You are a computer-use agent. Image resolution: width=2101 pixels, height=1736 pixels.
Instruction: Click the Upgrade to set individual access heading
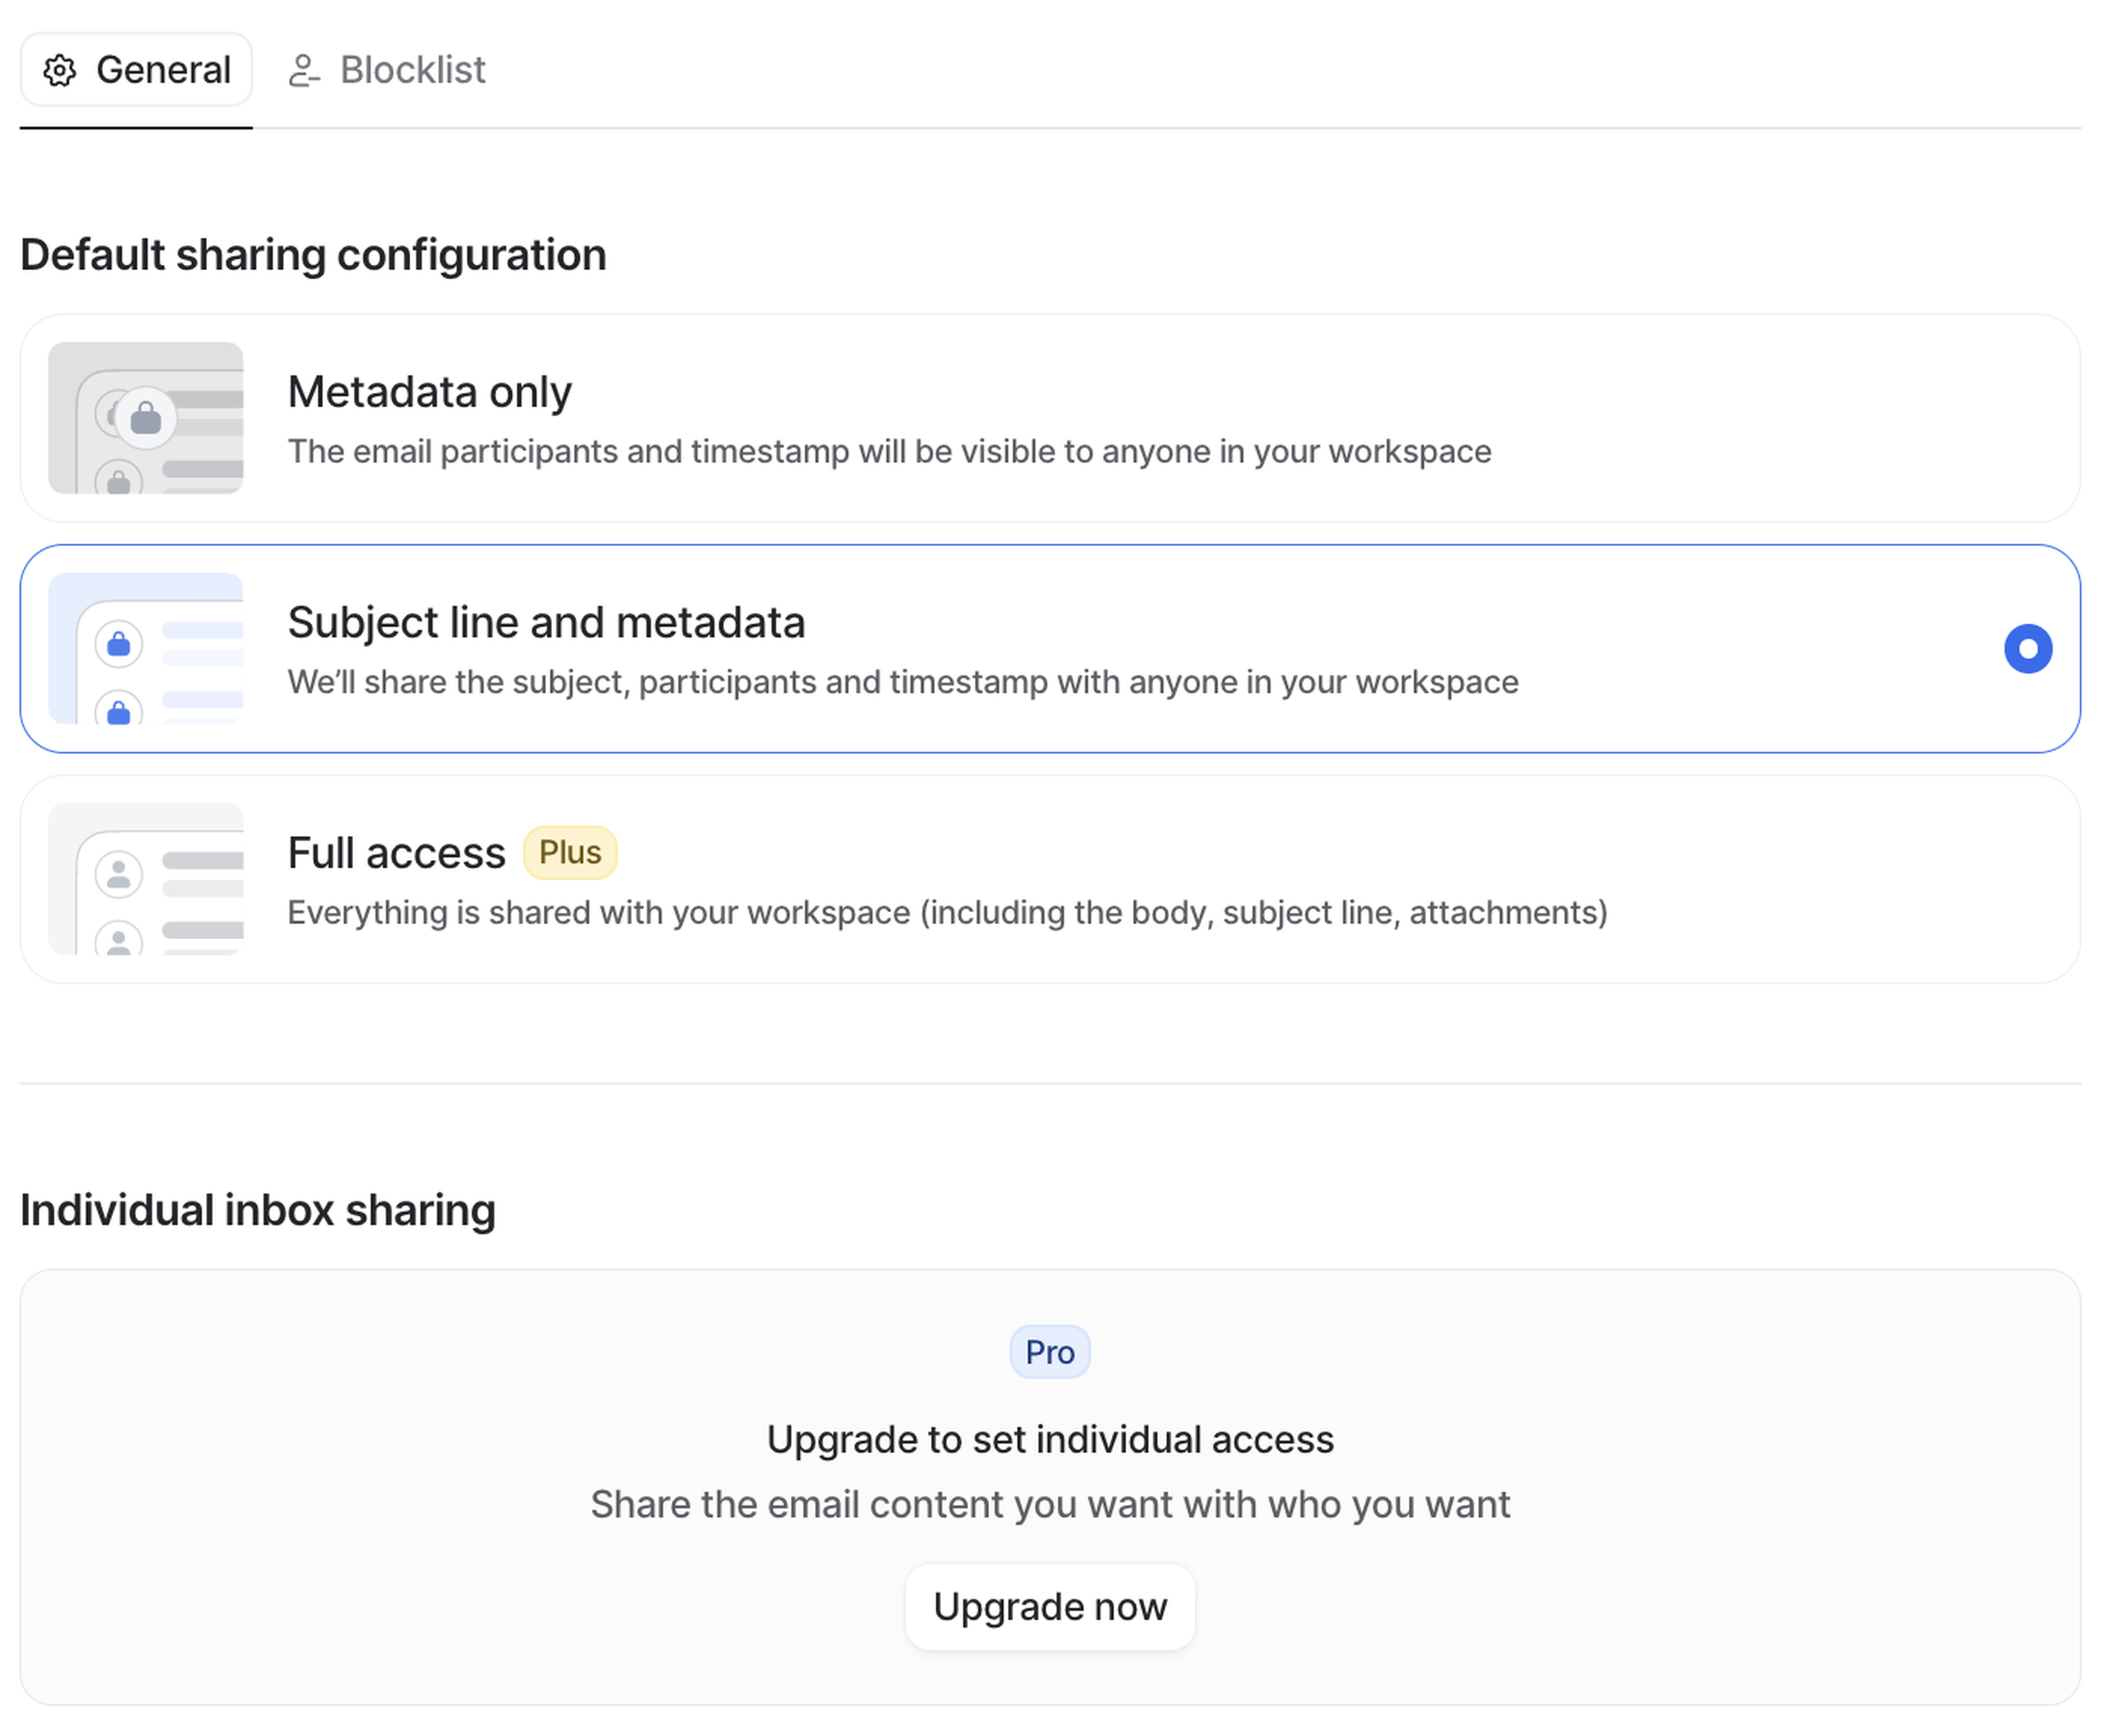[x=1049, y=1439]
